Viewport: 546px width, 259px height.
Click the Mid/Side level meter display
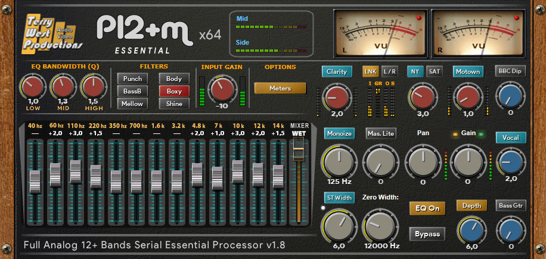coord(271,34)
